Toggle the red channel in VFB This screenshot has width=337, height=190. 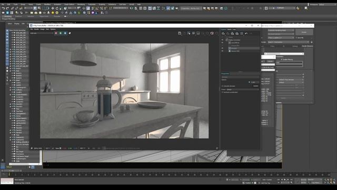(56, 33)
